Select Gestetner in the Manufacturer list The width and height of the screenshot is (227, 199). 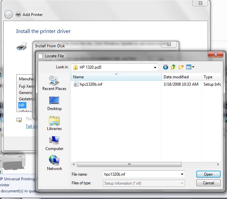[x=26, y=99]
